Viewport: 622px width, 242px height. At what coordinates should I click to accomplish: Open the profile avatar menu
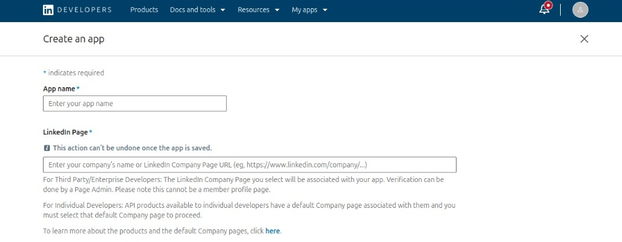[x=580, y=10]
